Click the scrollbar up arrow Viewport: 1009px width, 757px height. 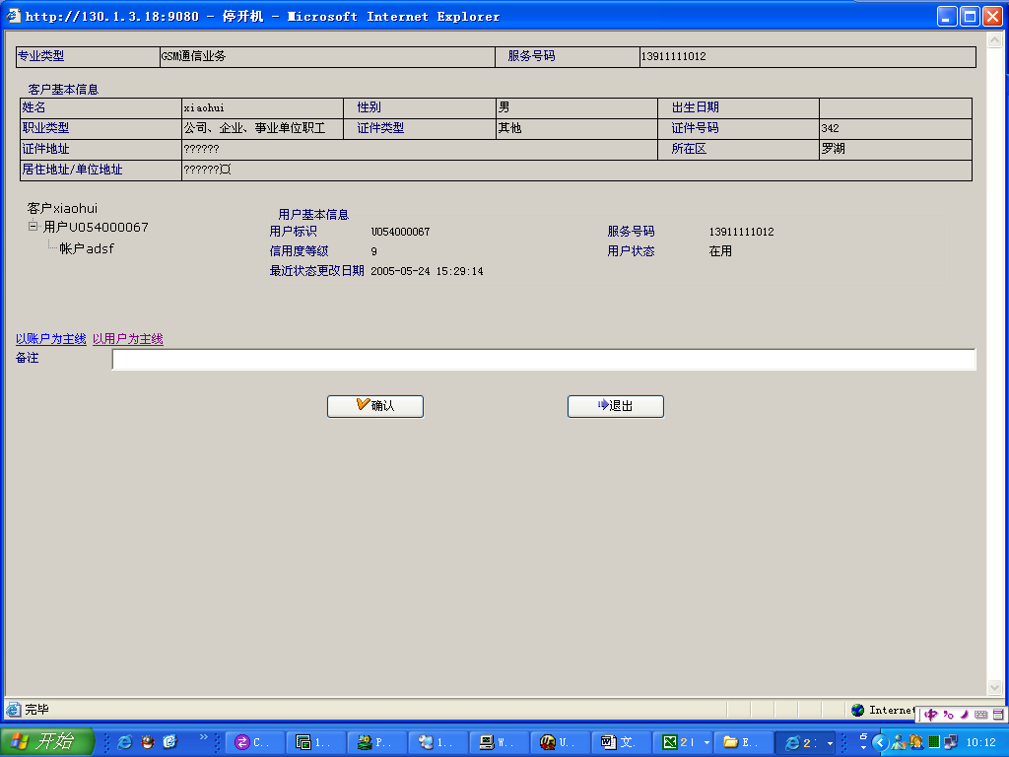994,42
